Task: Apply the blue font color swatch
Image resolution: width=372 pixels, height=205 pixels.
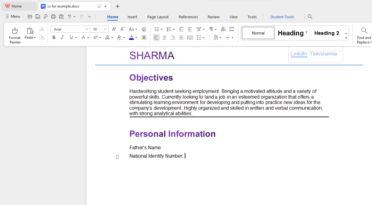Action: (x=131, y=37)
